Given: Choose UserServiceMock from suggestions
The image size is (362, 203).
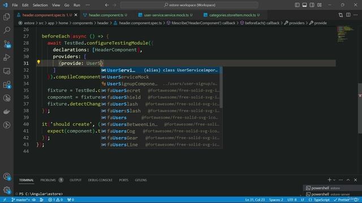Looking at the screenshot, I should click(161, 77).
